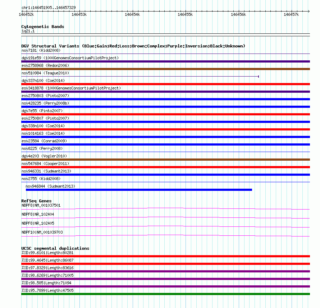320x308 pixels.
Task: Click the dgv4e203 (Vogler2010) label
Action: point(44,156)
